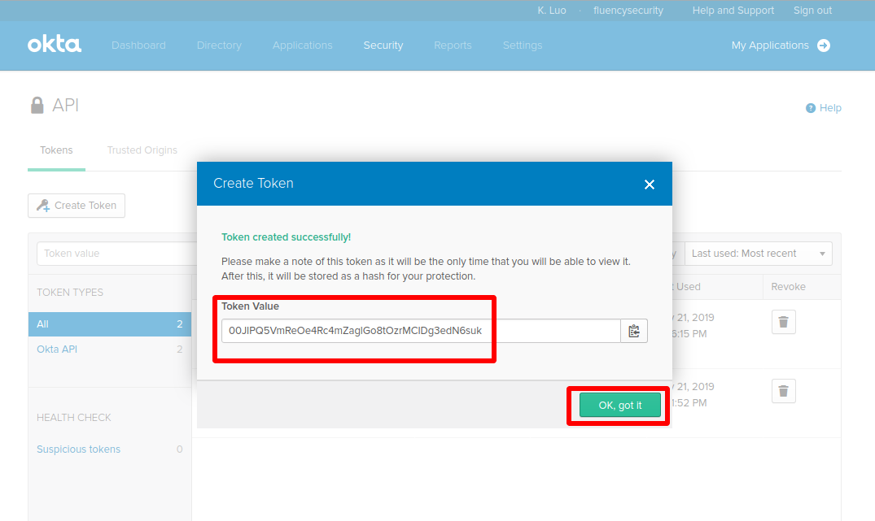The image size is (875, 521).
Task: Switch to the Tokens tab
Action: pyautogui.click(x=56, y=150)
